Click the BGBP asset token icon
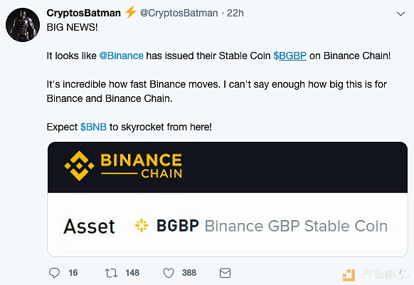The image size is (414, 285). click(x=142, y=226)
